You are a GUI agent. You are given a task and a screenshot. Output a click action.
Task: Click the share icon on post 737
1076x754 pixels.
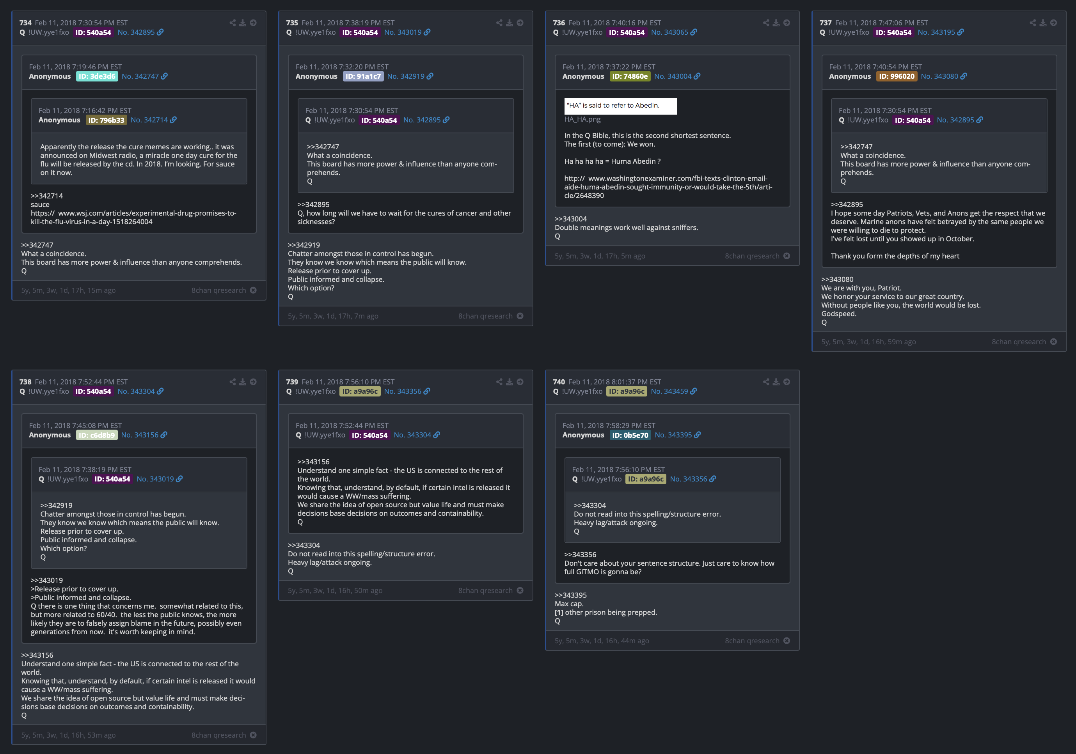pyautogui.click(x=1032, y=23)
